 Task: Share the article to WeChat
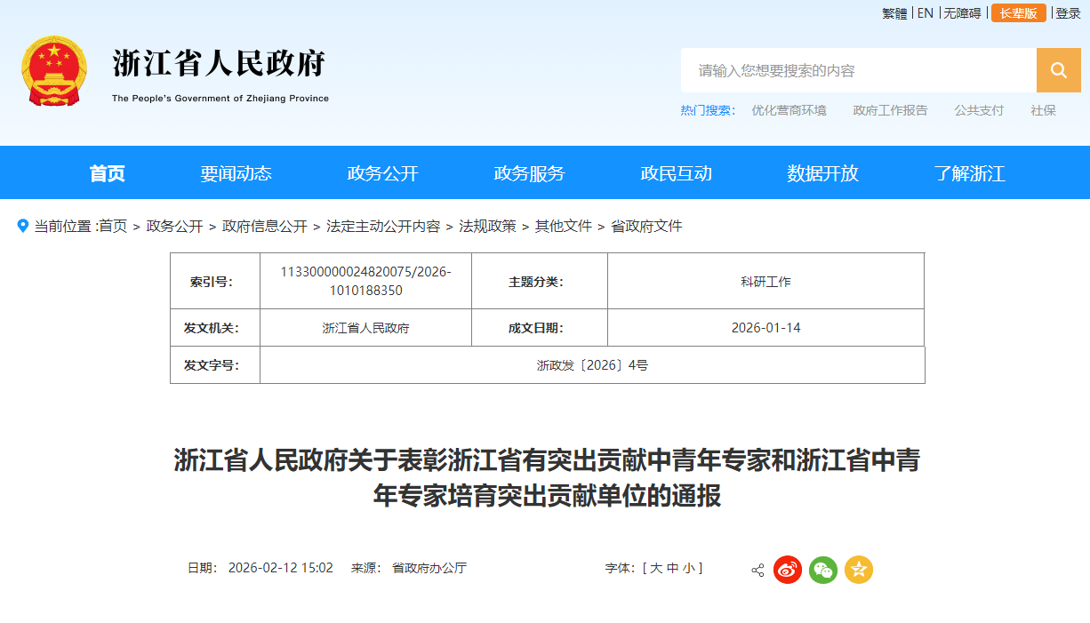[x=822, y=570]
